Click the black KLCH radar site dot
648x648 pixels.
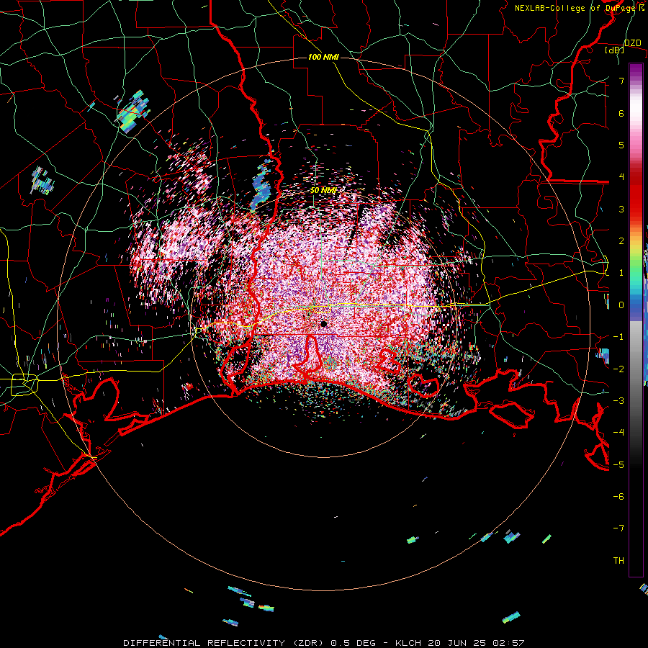point(323,324)
